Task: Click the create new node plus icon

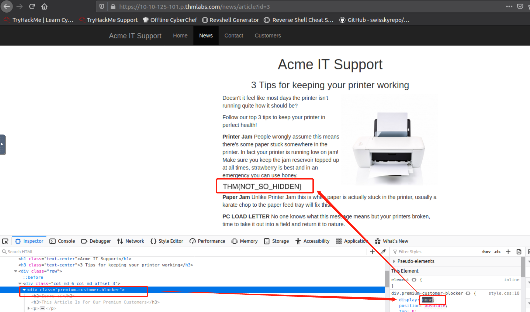Action: click(372, 252)
